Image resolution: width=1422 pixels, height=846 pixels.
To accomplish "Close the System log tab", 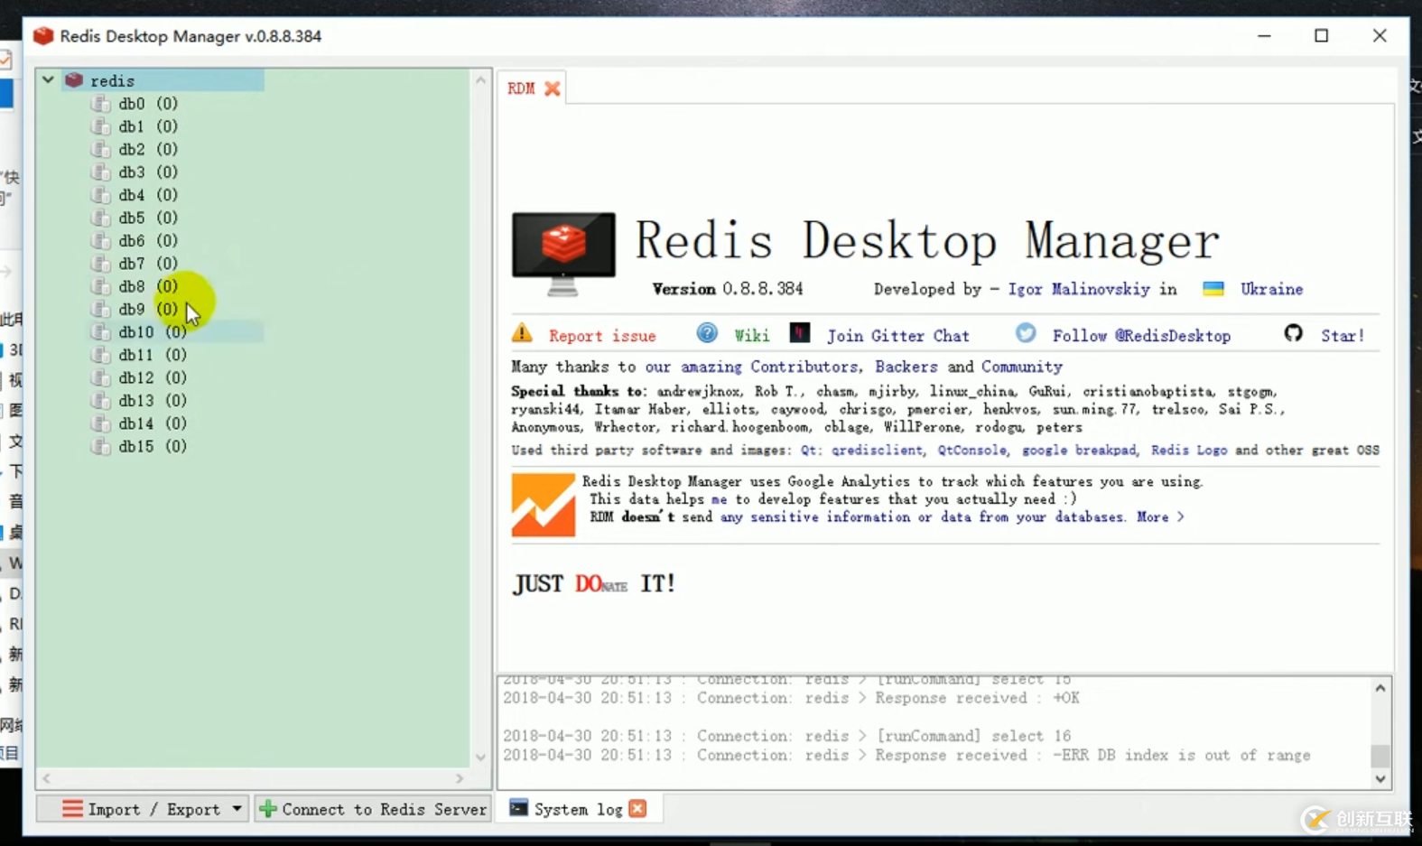I will click(637, 809).
